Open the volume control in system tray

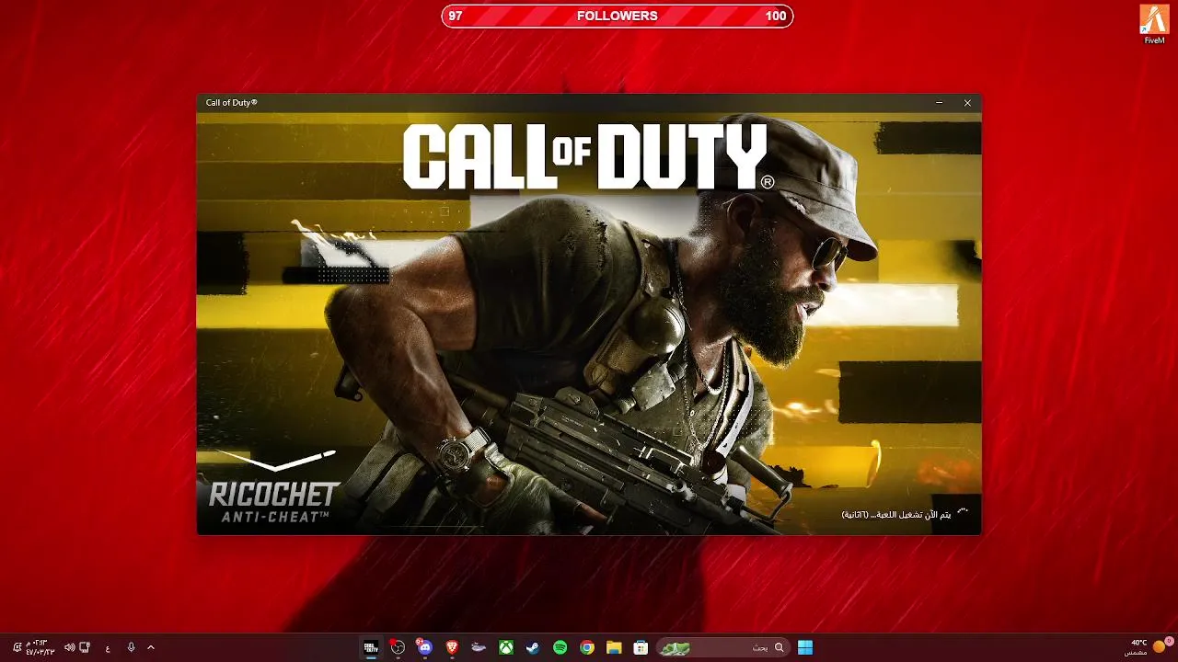click(69, 647)
